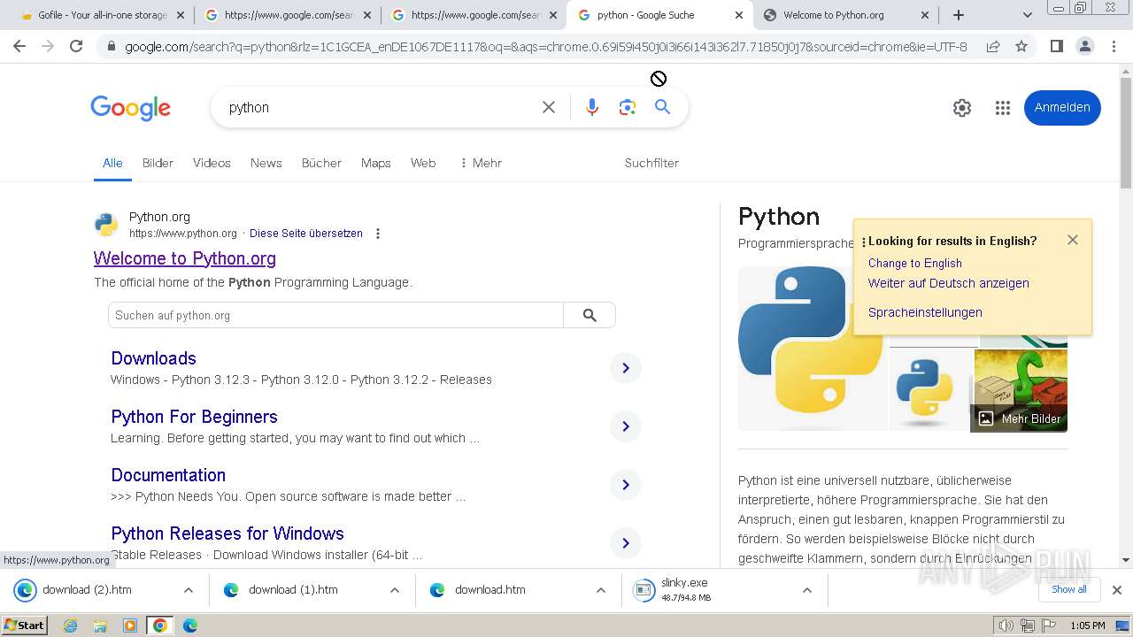Close the downloads bar

tap(1117, 590)
